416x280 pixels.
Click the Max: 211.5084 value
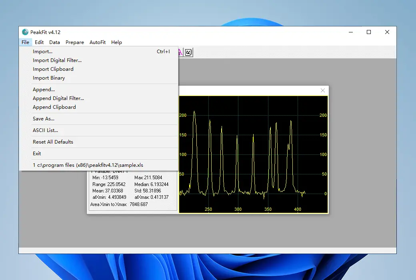tap(148, 178)
